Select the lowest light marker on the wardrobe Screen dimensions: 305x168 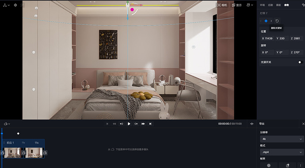click(x=34, y=89)
